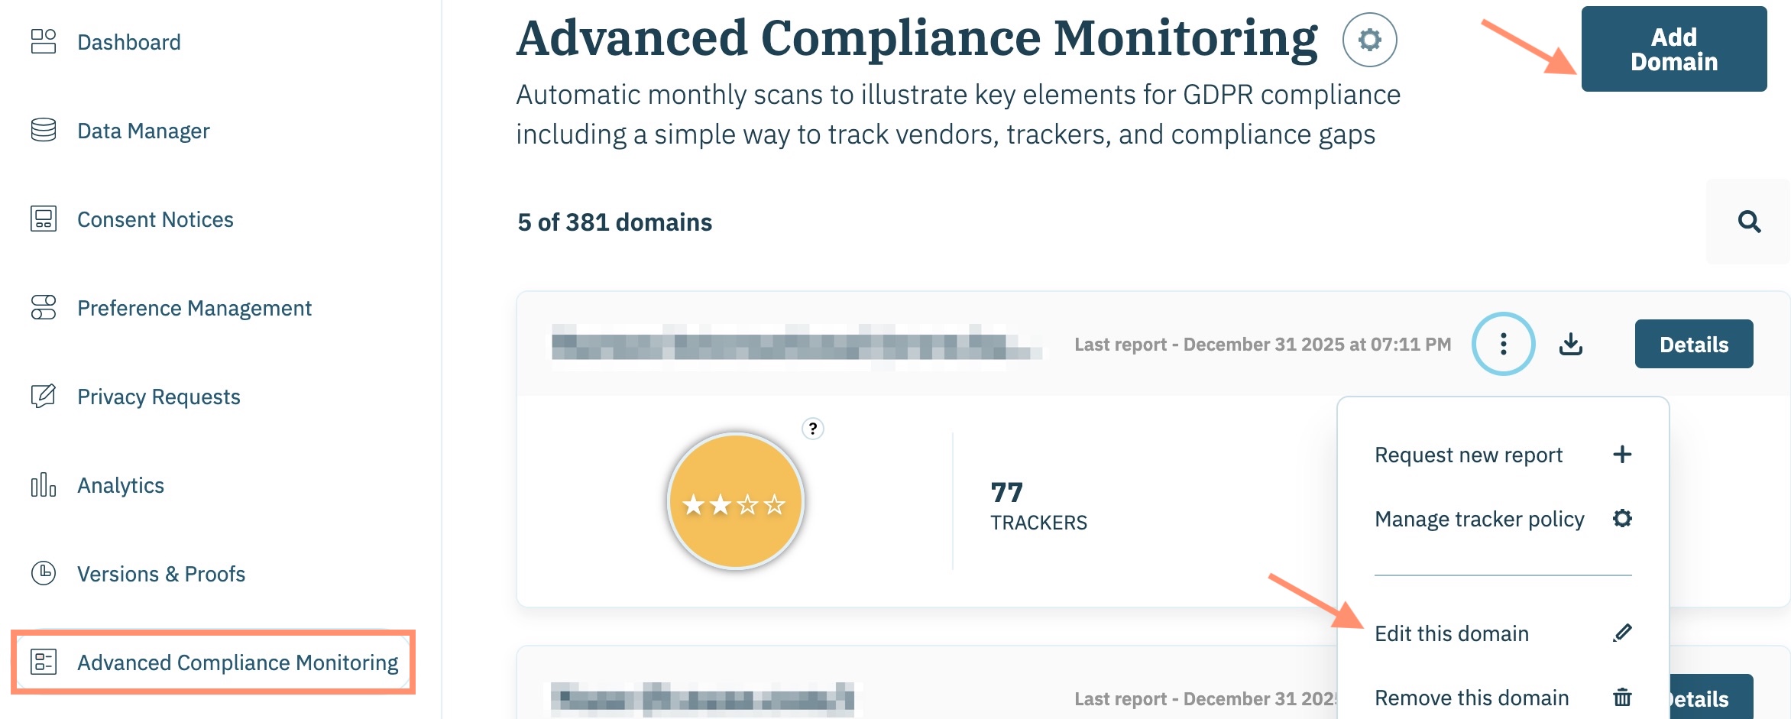The width and height of the screenshot is (1791, 719).
Task: Navigate to Privacy Requests
Action: point(158,397)
